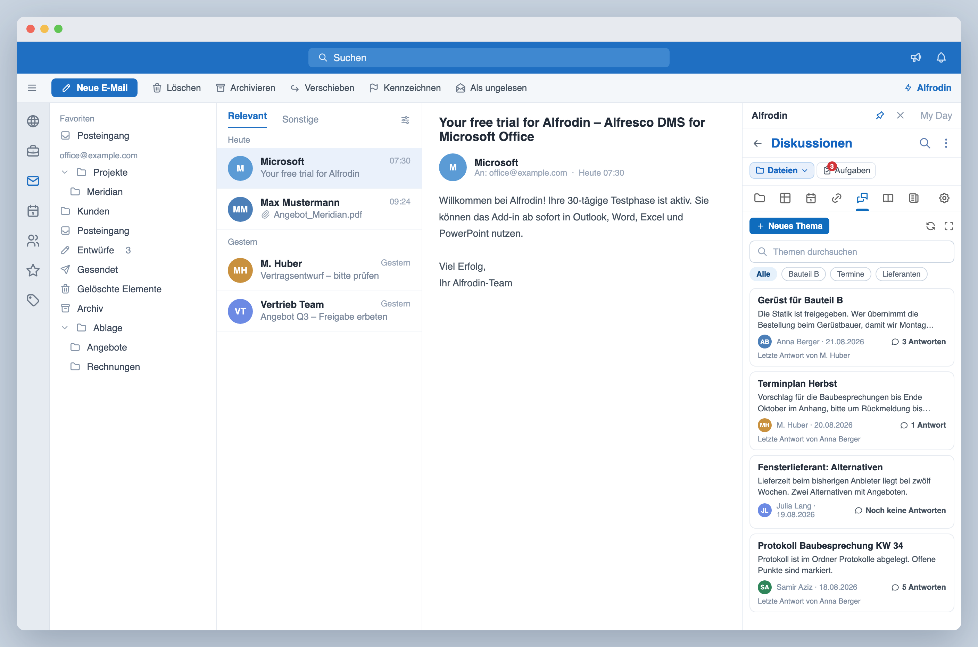The width and height of the screenshot is (978, 647).
Task: Open the contacts people icon in left rail
Action: pos(33,241)
